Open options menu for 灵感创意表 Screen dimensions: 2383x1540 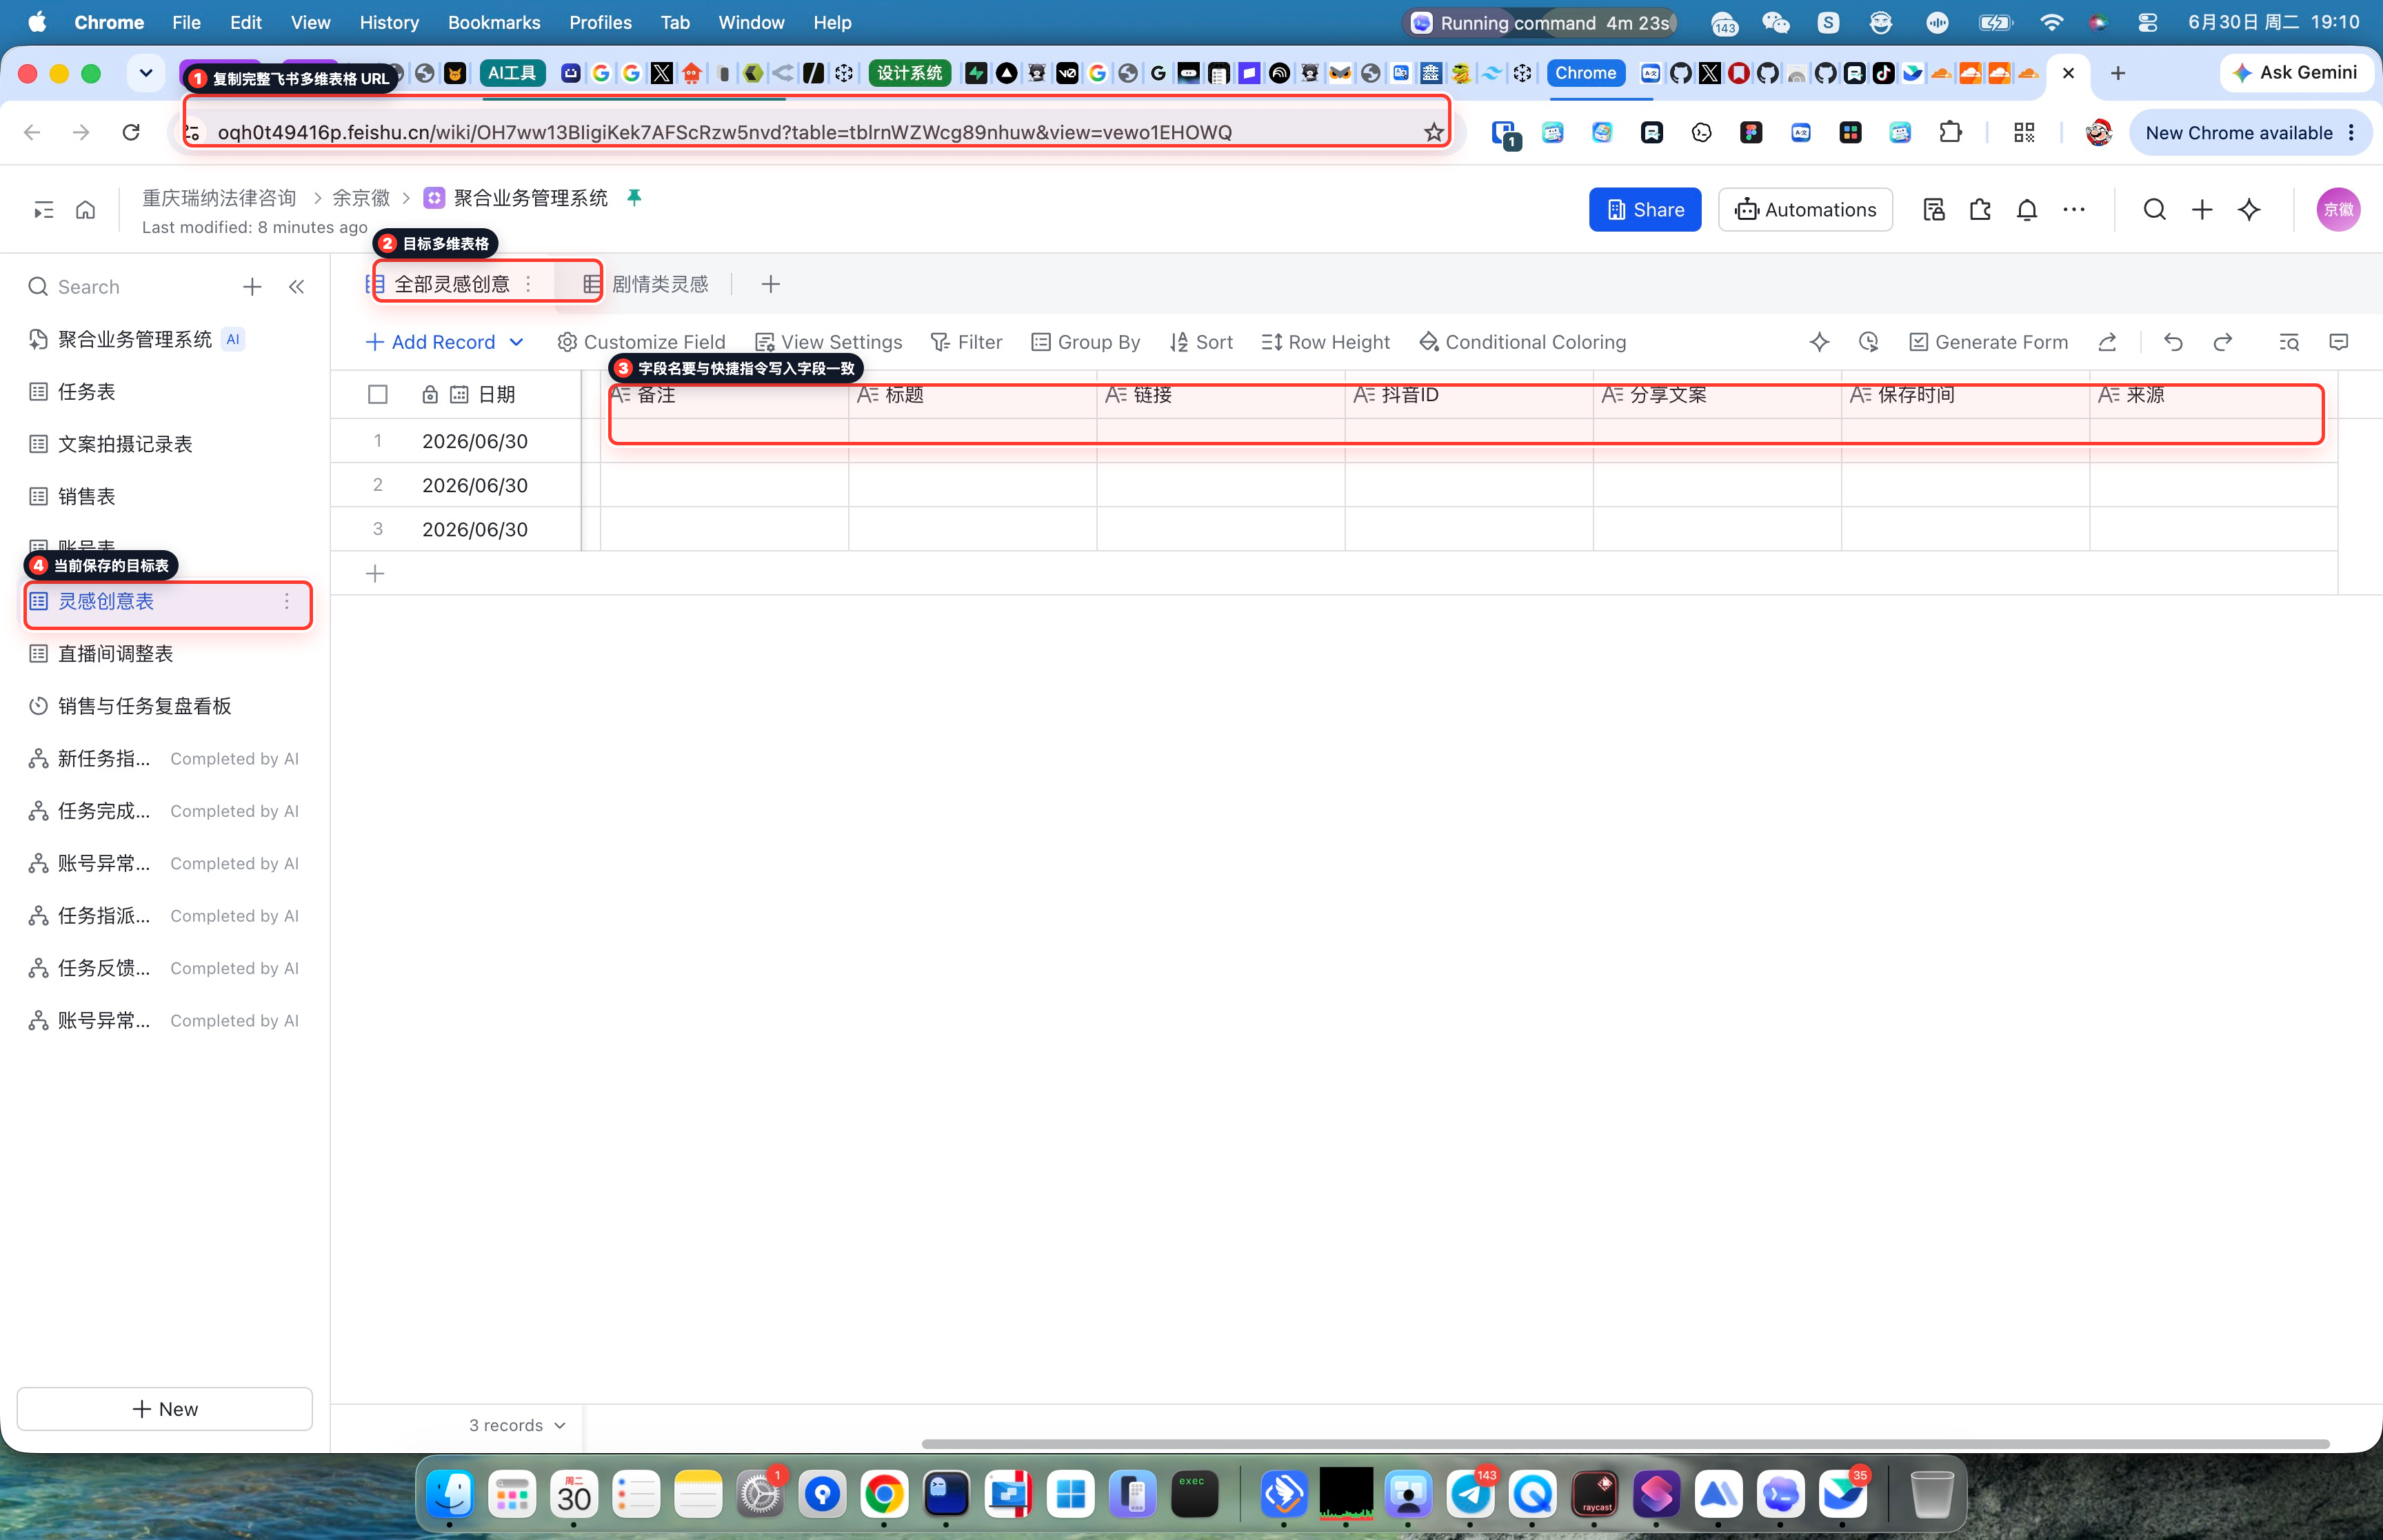click(x=287, y=601)
